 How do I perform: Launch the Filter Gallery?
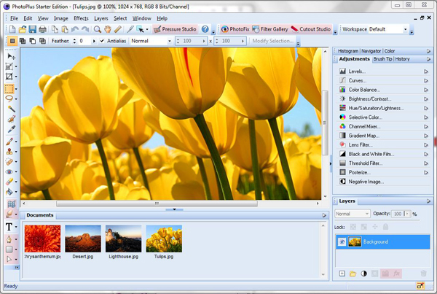(270, 30)
